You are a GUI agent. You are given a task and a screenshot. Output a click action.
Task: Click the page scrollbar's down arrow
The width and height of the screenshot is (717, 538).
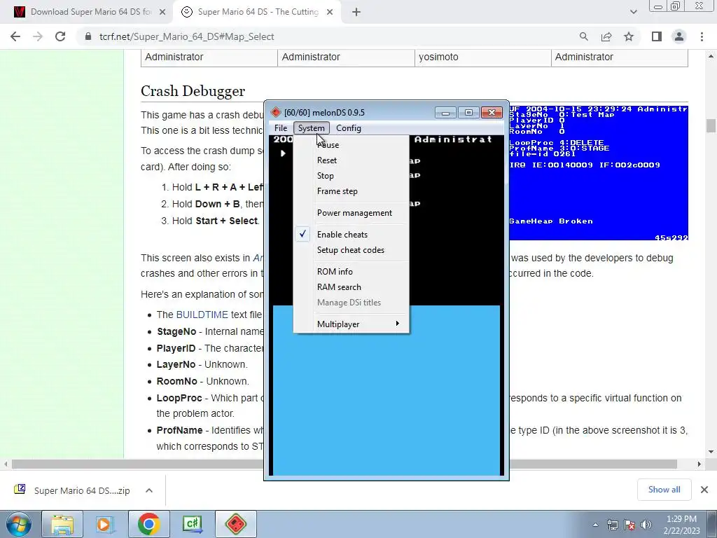[711, 452]
